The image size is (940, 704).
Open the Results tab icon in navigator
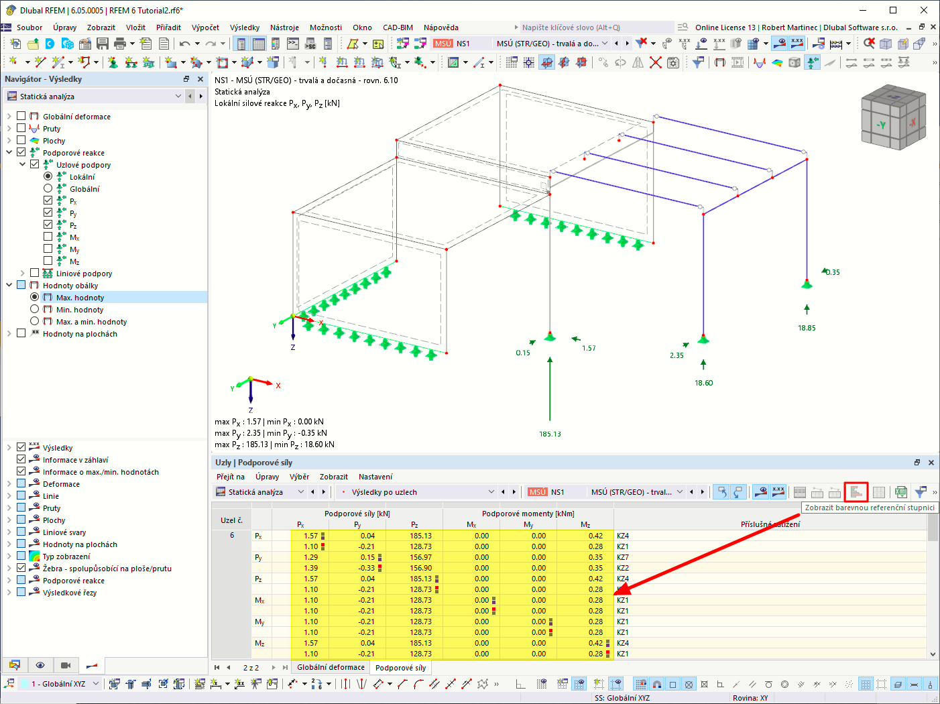click(92, 665)
